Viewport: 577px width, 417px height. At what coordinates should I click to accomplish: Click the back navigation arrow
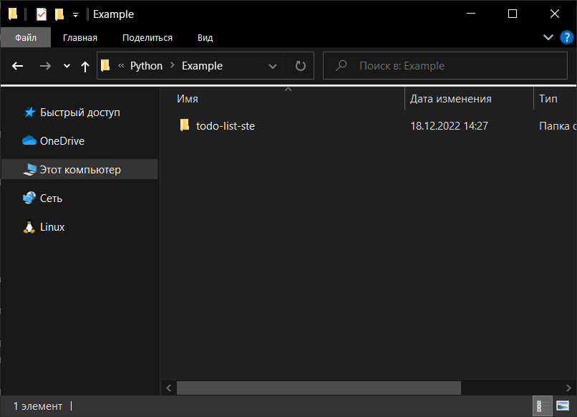tap(17, 65)
